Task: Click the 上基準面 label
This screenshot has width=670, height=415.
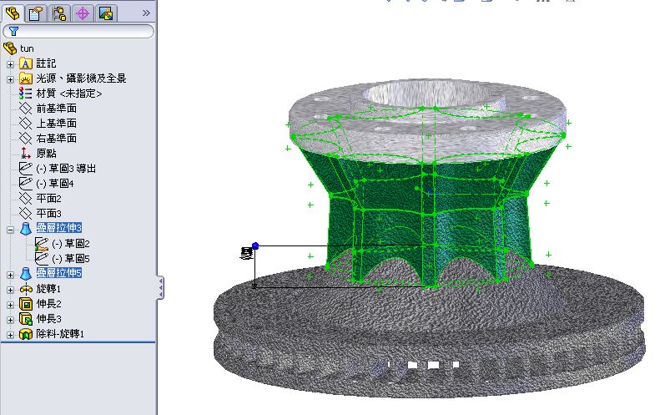Action: pos(57,124)
